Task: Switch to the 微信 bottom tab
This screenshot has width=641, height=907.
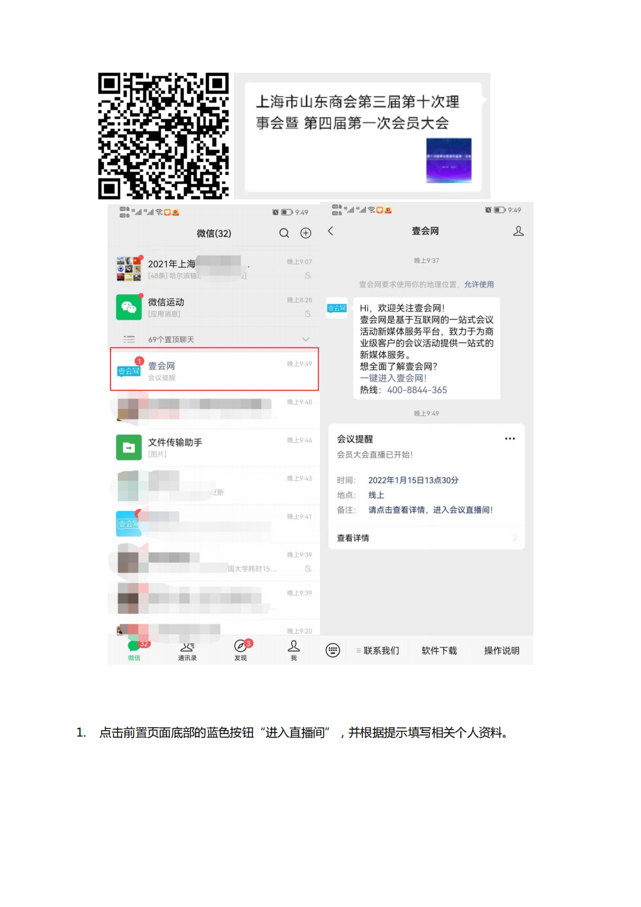Action: point(134,650)
